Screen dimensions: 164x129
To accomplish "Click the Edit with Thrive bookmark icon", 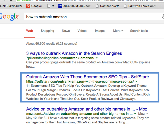I will pyautogui.click(x=125, y=6).
